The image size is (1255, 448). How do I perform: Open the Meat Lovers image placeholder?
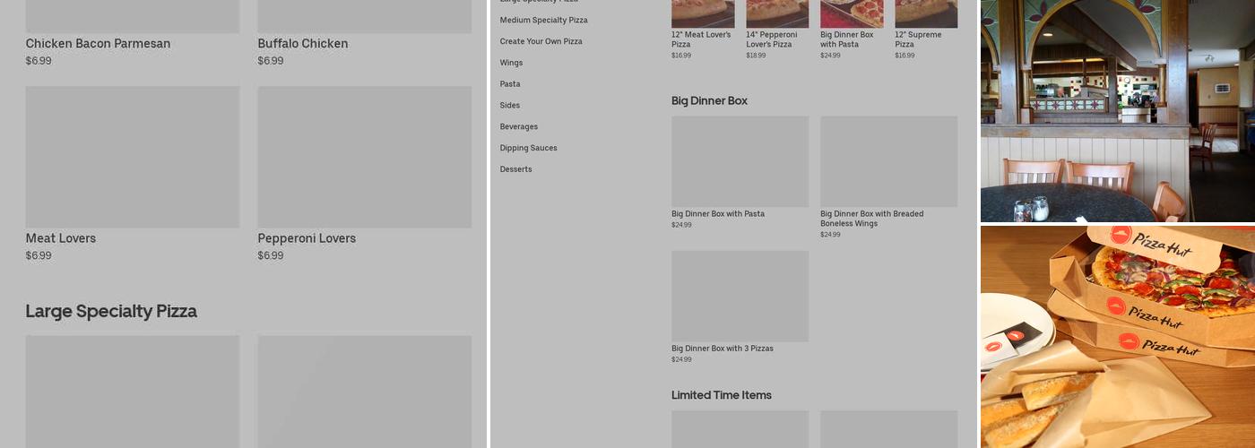pos(133,157)
